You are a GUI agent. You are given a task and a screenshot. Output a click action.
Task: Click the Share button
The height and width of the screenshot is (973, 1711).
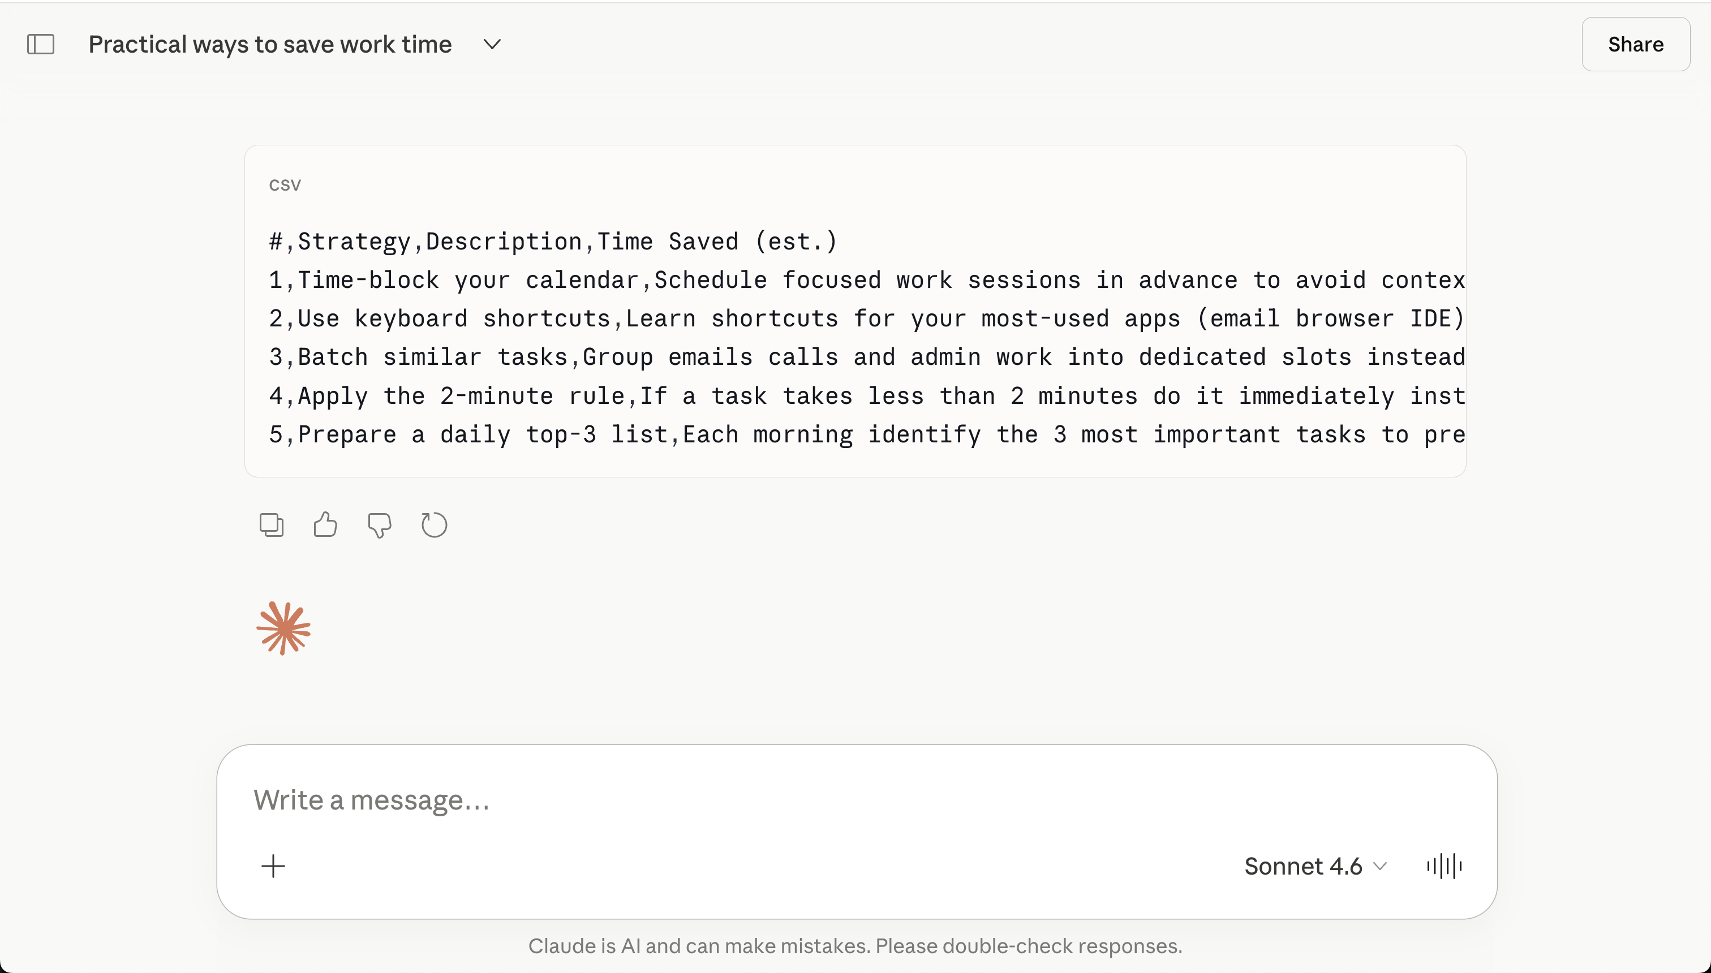pos(1636,44)
